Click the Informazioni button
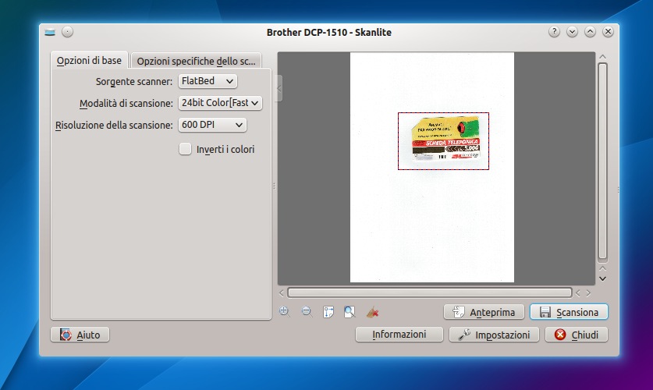Image resolution: width=653 pixels, height=390 pixels. (x=399, y=334)
